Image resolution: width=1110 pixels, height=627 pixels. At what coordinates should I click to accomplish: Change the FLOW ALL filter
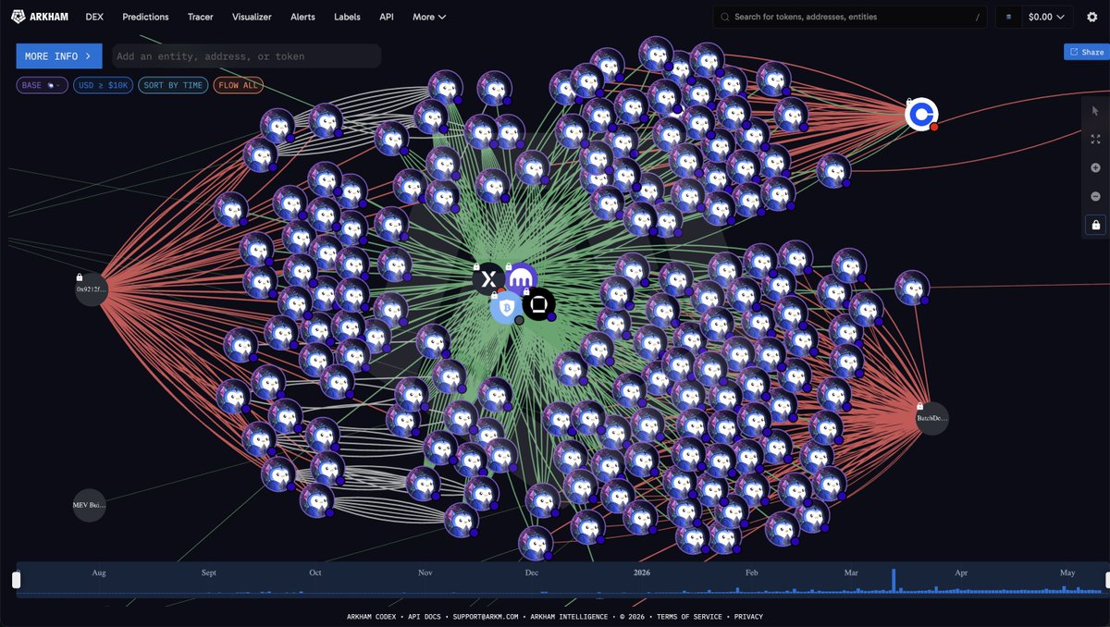(238, 85)
